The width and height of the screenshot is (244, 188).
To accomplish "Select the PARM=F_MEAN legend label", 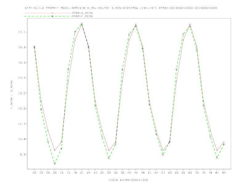I will point(82,16).
